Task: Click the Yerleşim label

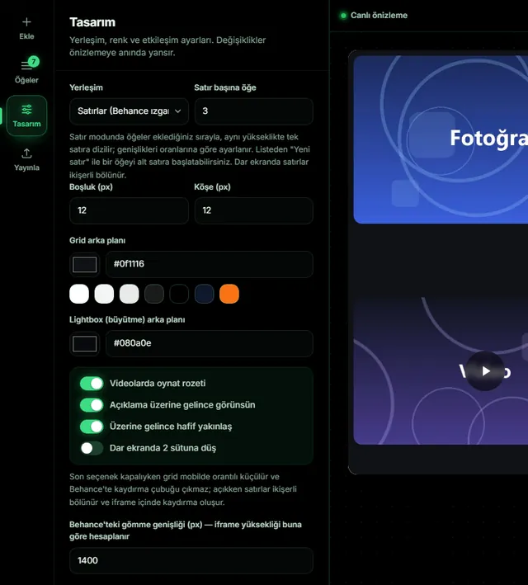Action: pos(86,87)
